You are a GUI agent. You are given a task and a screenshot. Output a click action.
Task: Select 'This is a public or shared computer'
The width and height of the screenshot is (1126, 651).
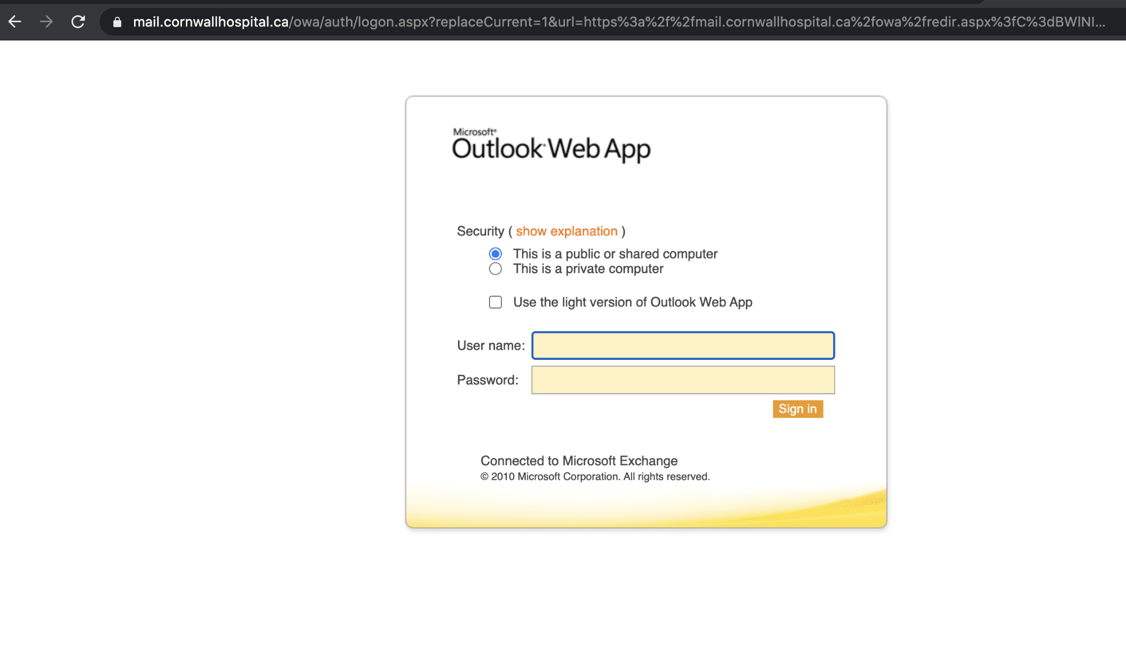click(x=495, y=254)
